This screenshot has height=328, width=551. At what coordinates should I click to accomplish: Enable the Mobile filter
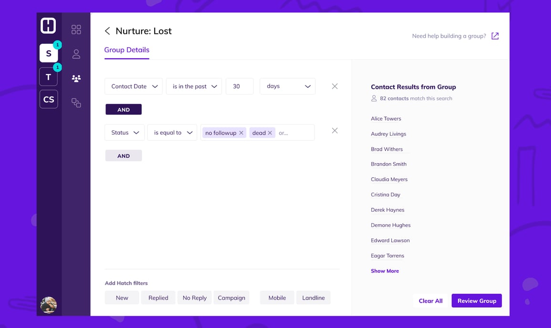click(x=277, y=297)
